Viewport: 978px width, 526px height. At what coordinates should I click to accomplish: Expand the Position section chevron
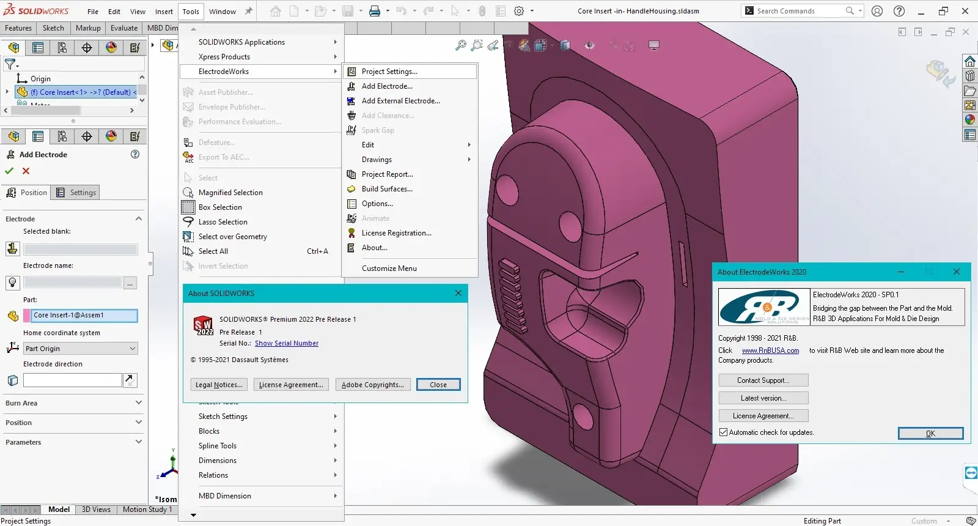coord(139,422)
